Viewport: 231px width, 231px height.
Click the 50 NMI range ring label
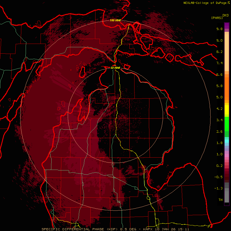[115, 68]
